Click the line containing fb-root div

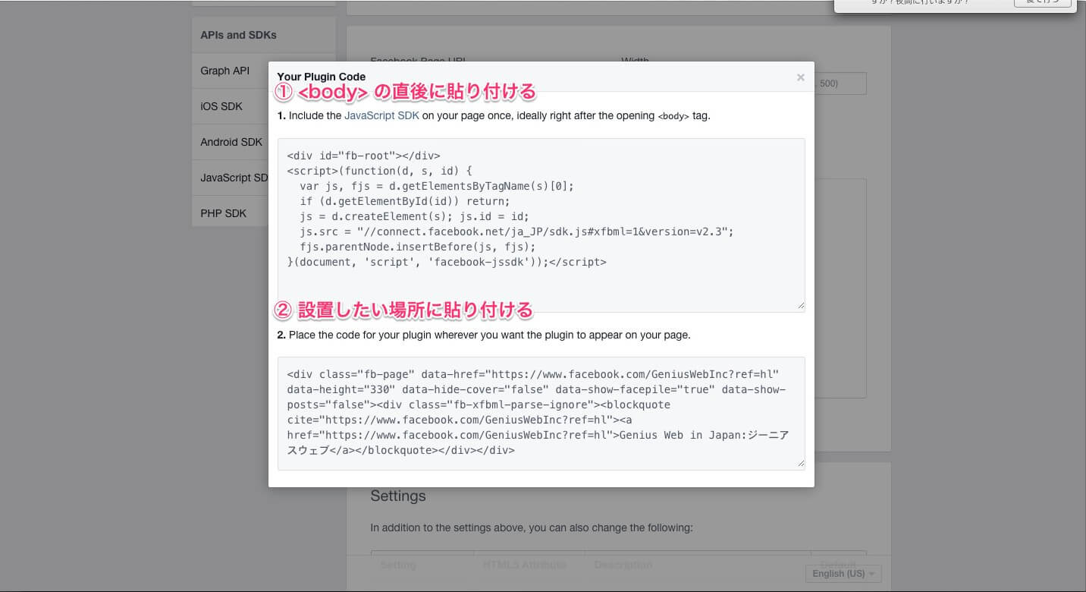363,156
